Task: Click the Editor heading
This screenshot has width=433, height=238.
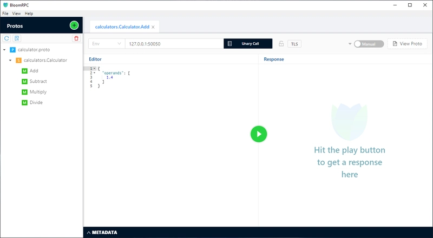Action: pos(95,59)
